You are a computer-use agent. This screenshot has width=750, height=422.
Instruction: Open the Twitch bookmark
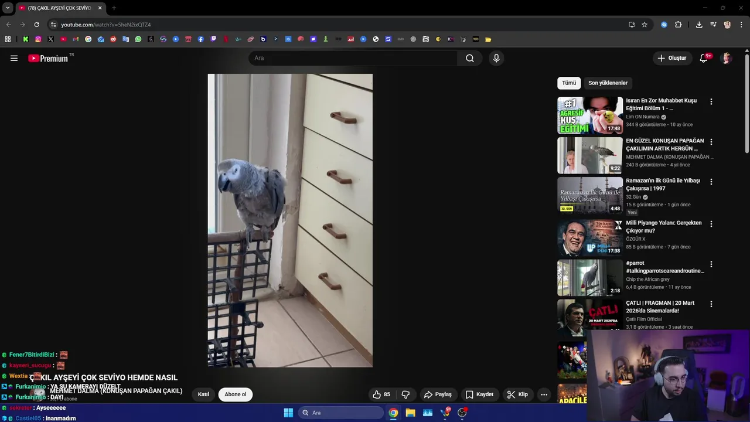[213, 39]
